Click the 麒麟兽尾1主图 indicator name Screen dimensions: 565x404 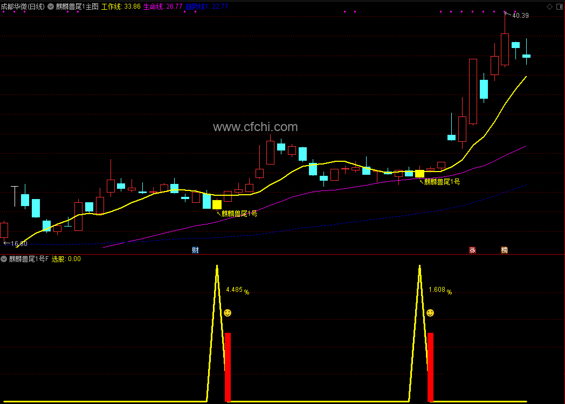pos(77,6)
